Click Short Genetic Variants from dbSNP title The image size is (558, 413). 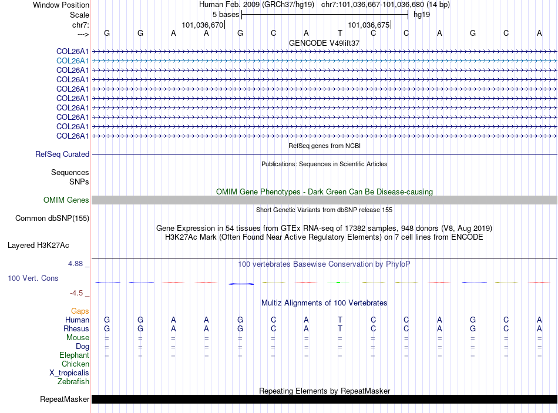324,210
